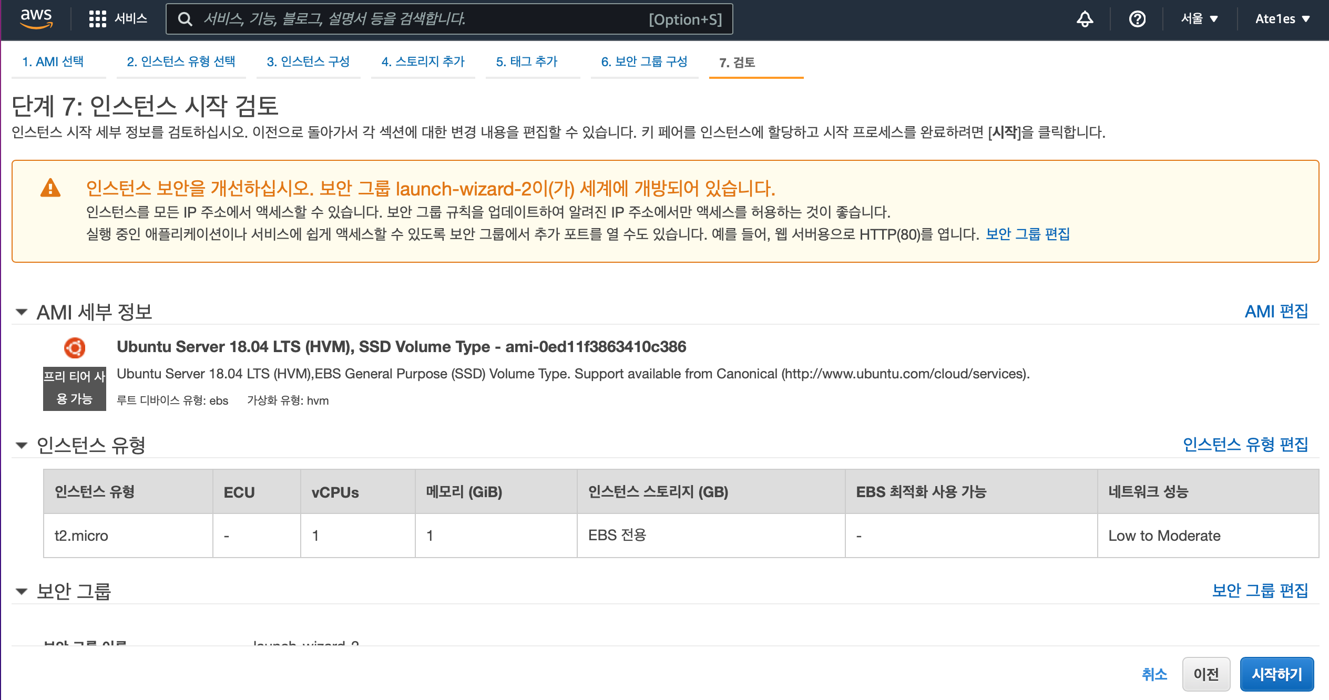
Task: Click the search magnifier icon
Action: click(185, 19)
